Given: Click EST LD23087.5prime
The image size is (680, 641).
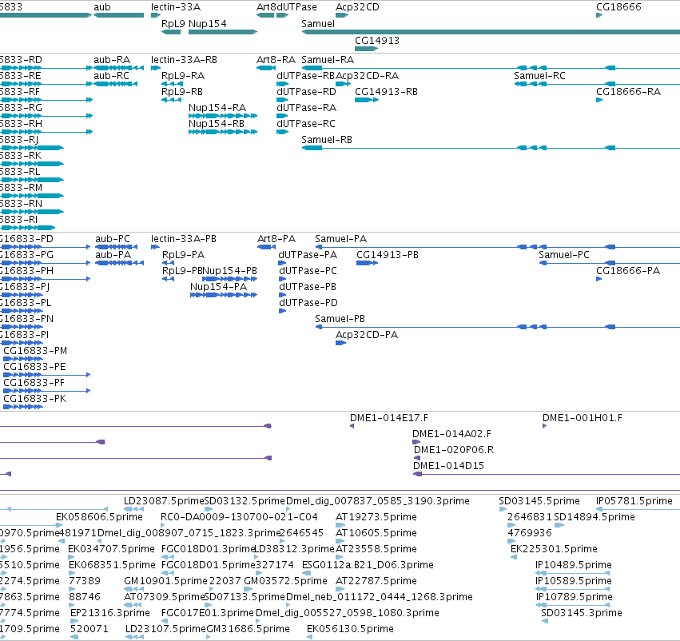Looking at the screenshot, I should [x=164, y=501].
